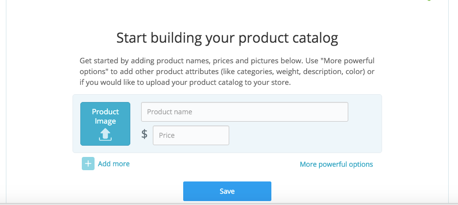Click the dollar sign currency symbol
The image size is (458, 205).
point(145,134)
